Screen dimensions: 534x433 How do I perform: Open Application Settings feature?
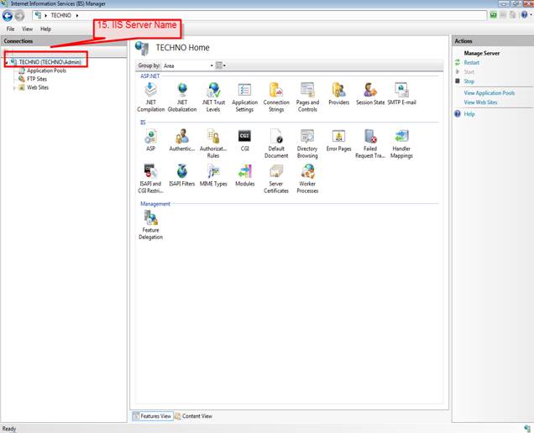(x=244, y=97)
